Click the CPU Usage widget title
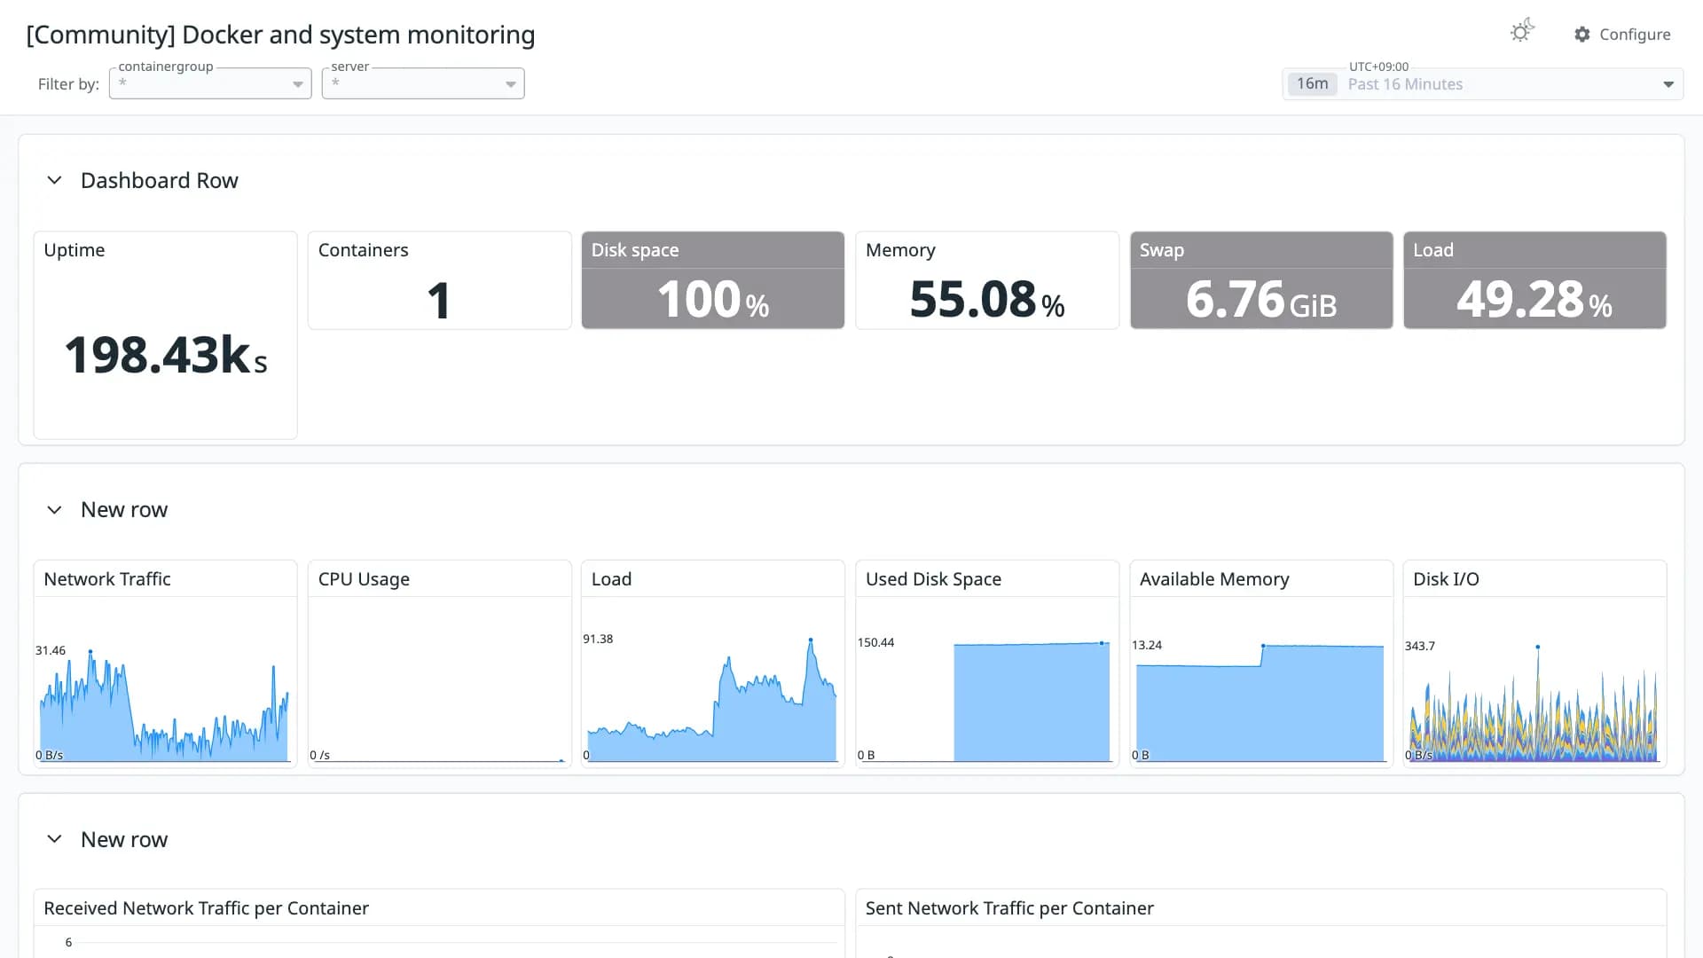The height and width of the screenshot is (958, 1703). pos(364,579)
